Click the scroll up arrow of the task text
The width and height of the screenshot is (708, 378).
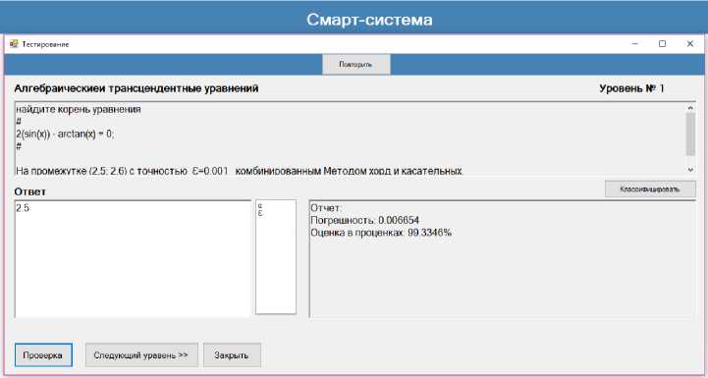pos(690,107)
